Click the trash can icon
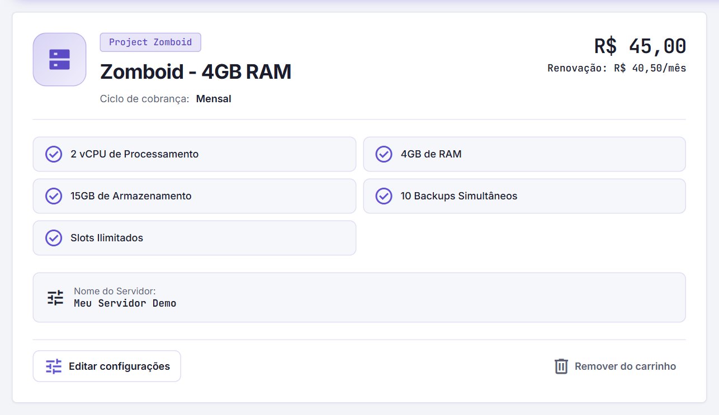 tap(561, 366)
